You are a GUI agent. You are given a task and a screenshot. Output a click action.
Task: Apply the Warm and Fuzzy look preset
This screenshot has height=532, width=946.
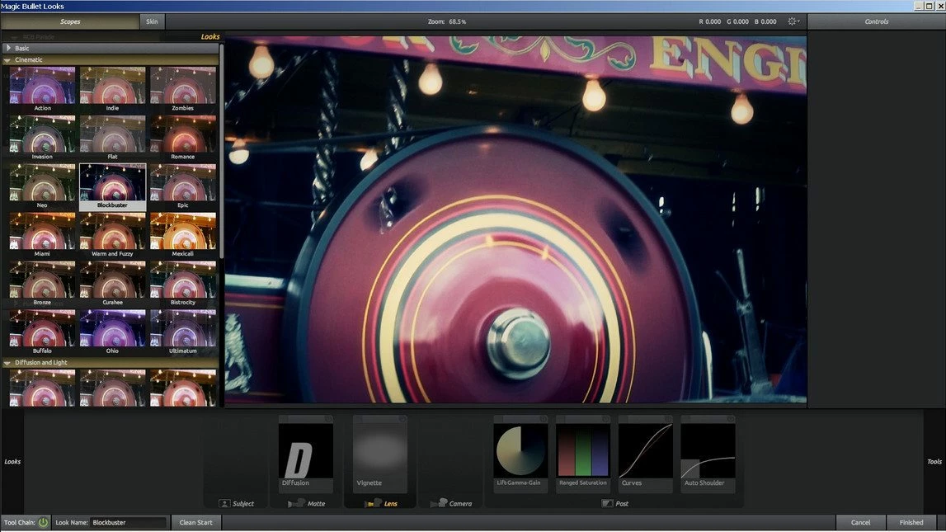(112, 234)
